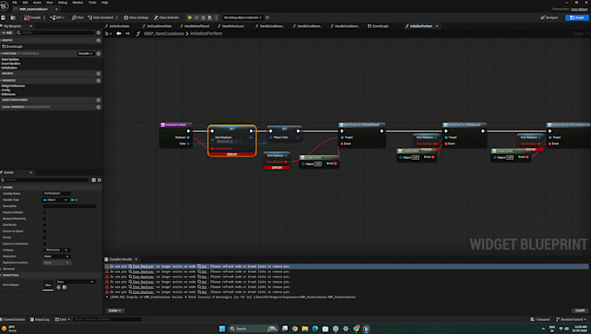Image resolution: width=591 pixels, height=334 pixels.
Task: Open File Explorer from the taskbar
Action: (x=305, y=329)
